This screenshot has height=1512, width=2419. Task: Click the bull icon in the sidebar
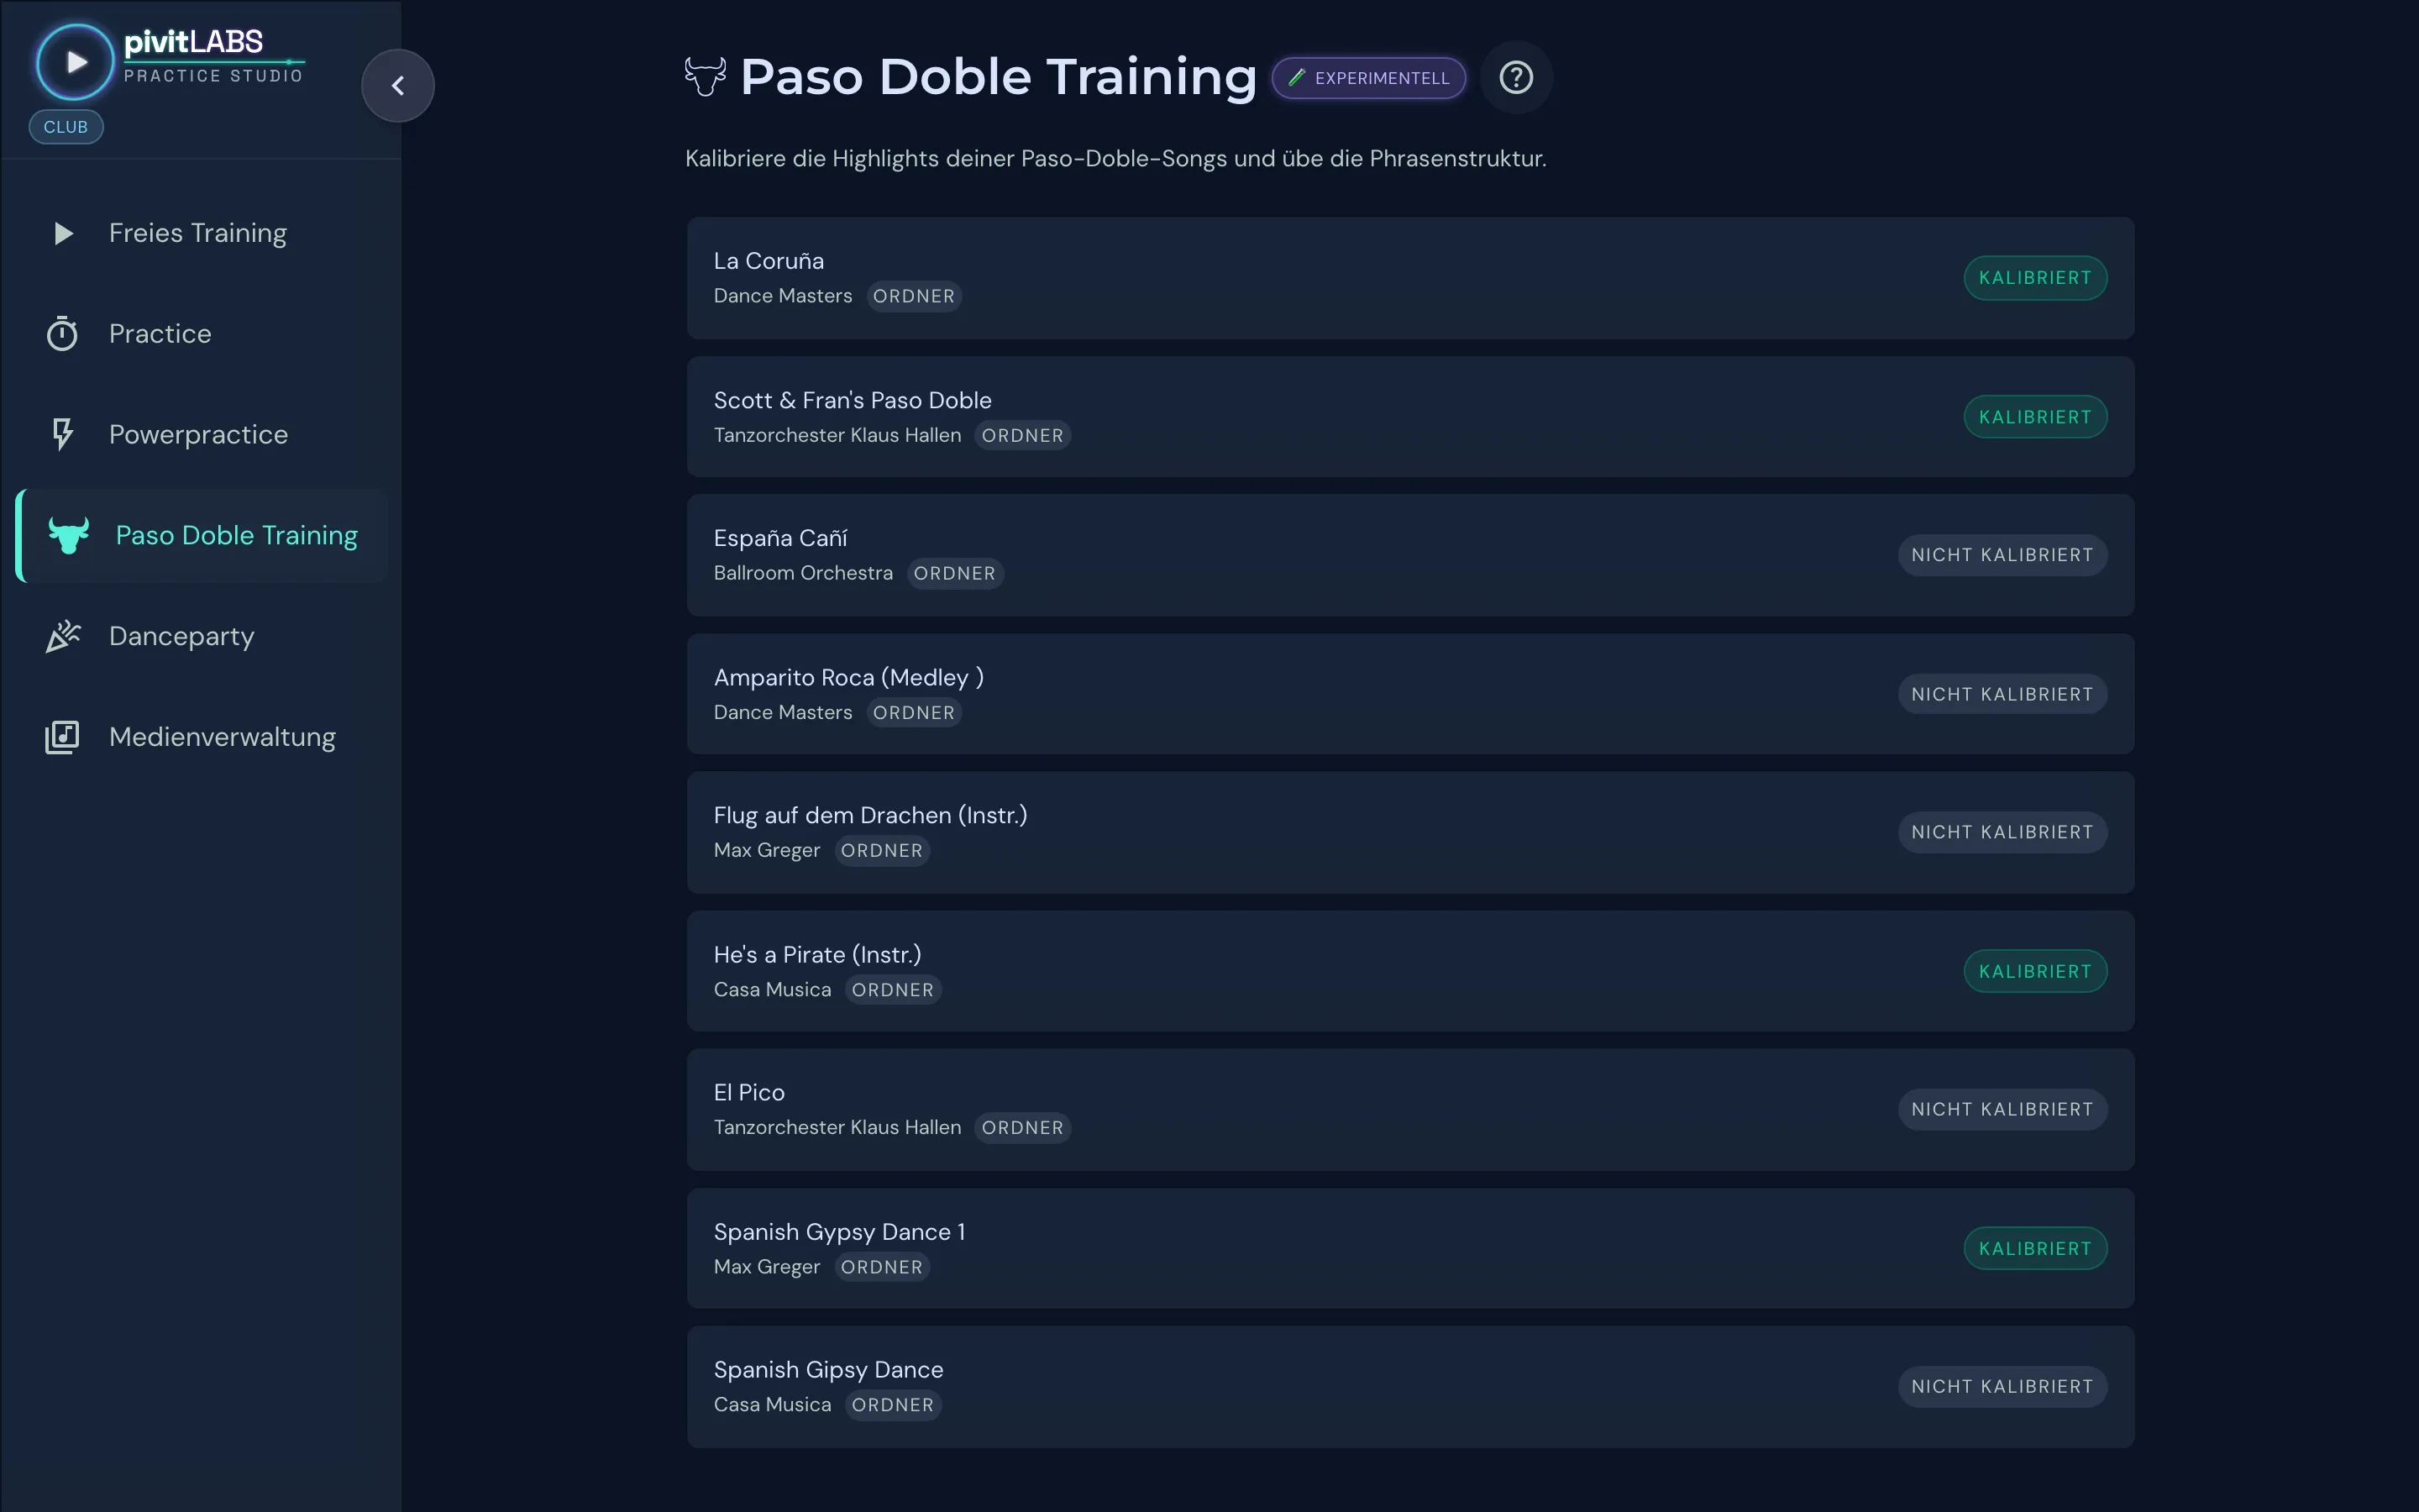pyautogui.click(x=69, y=536)
